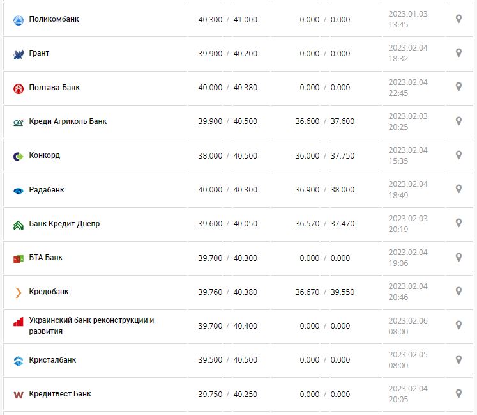
Task: Click the Кредобанк update time 2023.02.04 20:46
Action: point(408,292)
